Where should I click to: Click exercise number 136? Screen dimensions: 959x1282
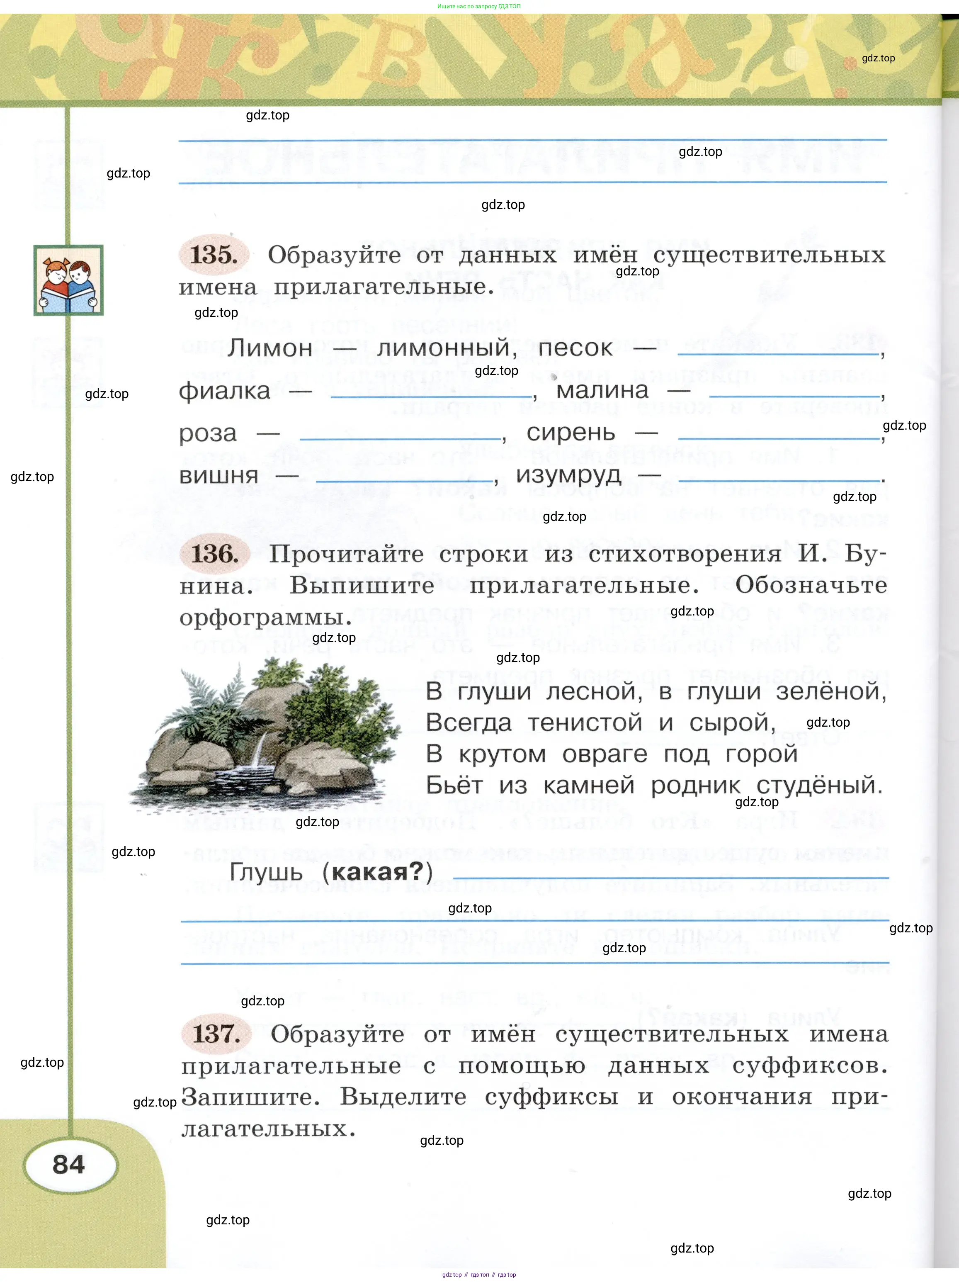click(214, 553)
